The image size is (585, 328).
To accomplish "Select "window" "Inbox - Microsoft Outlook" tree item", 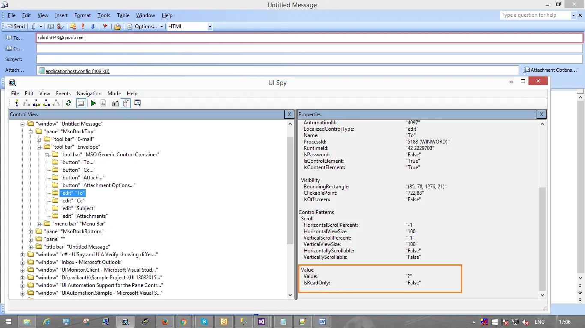I will pos(79,262).
